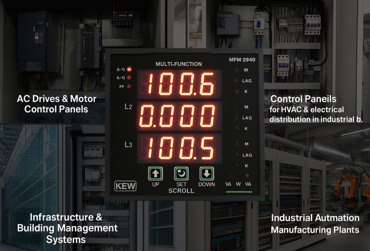Viewport: 370px width, 251px height.
Task: Tap the DOWN arrow key on the meter
Action: 207,174
